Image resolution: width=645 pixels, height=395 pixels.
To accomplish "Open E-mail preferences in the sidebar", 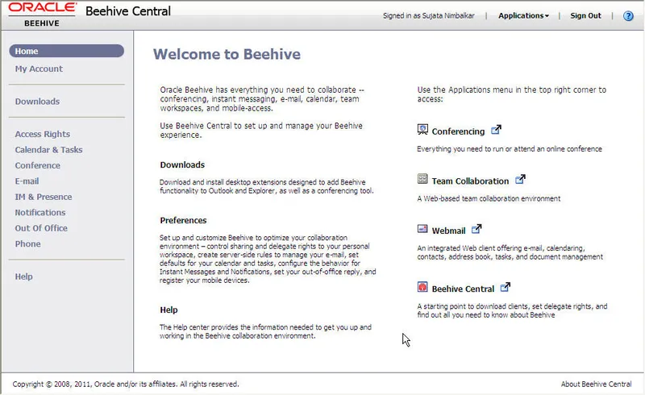I will 27,181.
